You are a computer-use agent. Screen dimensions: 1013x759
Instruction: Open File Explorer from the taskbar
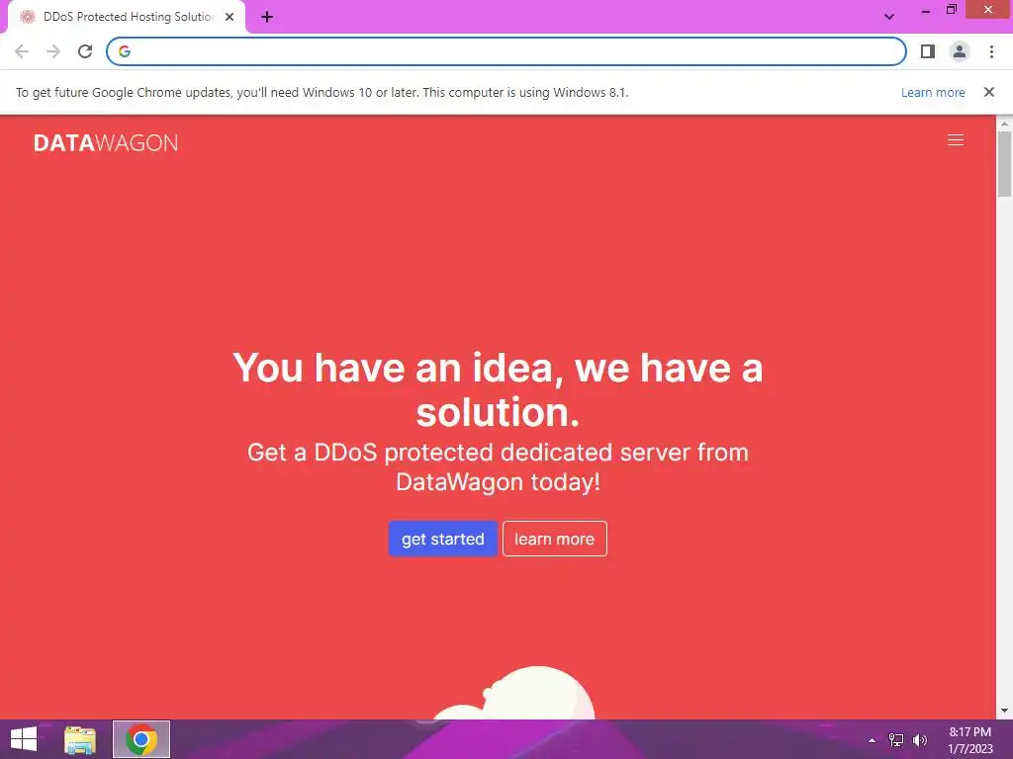[x=80, y=739]
